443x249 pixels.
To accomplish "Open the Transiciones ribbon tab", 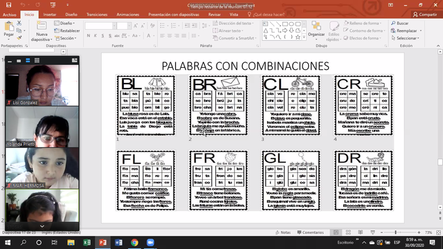I will [x=97, y=15].
